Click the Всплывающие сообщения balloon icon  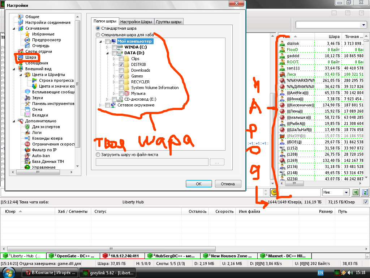point(27,92)
